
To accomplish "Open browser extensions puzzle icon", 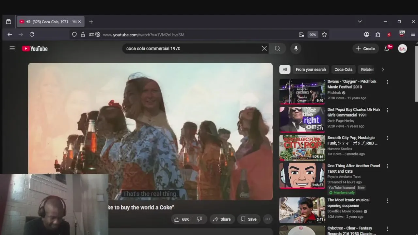I will 378,35.
